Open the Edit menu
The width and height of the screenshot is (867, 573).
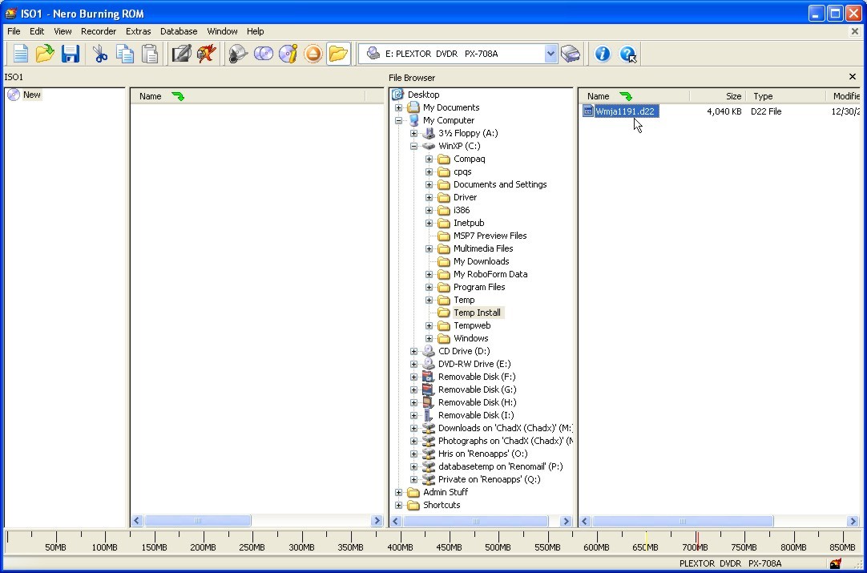(x=37, y=31)
